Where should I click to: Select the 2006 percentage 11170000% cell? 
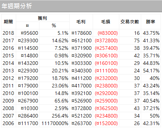coord(55,123)
